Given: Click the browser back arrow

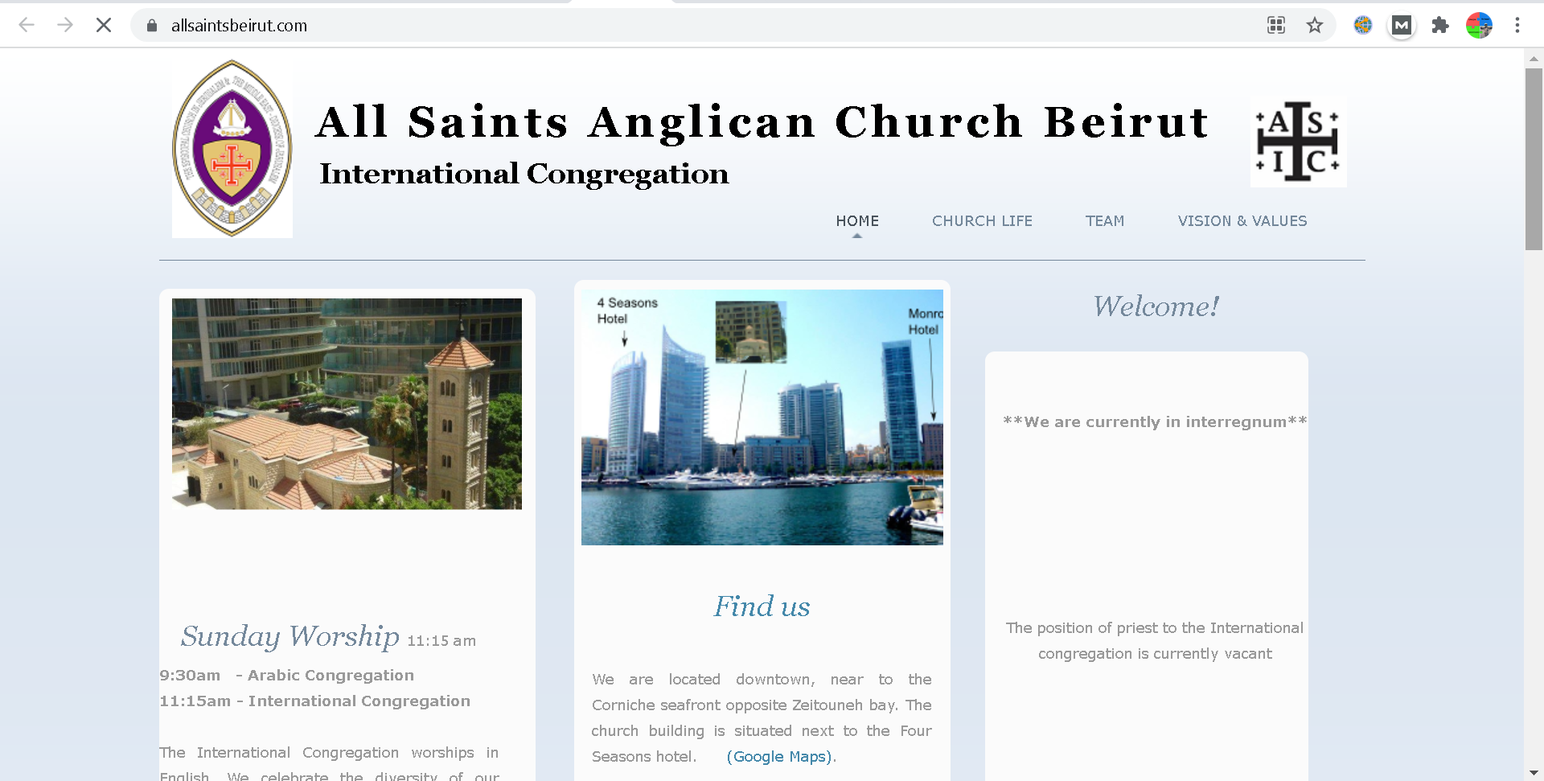Looking at the screenshot, I should 27,25.
